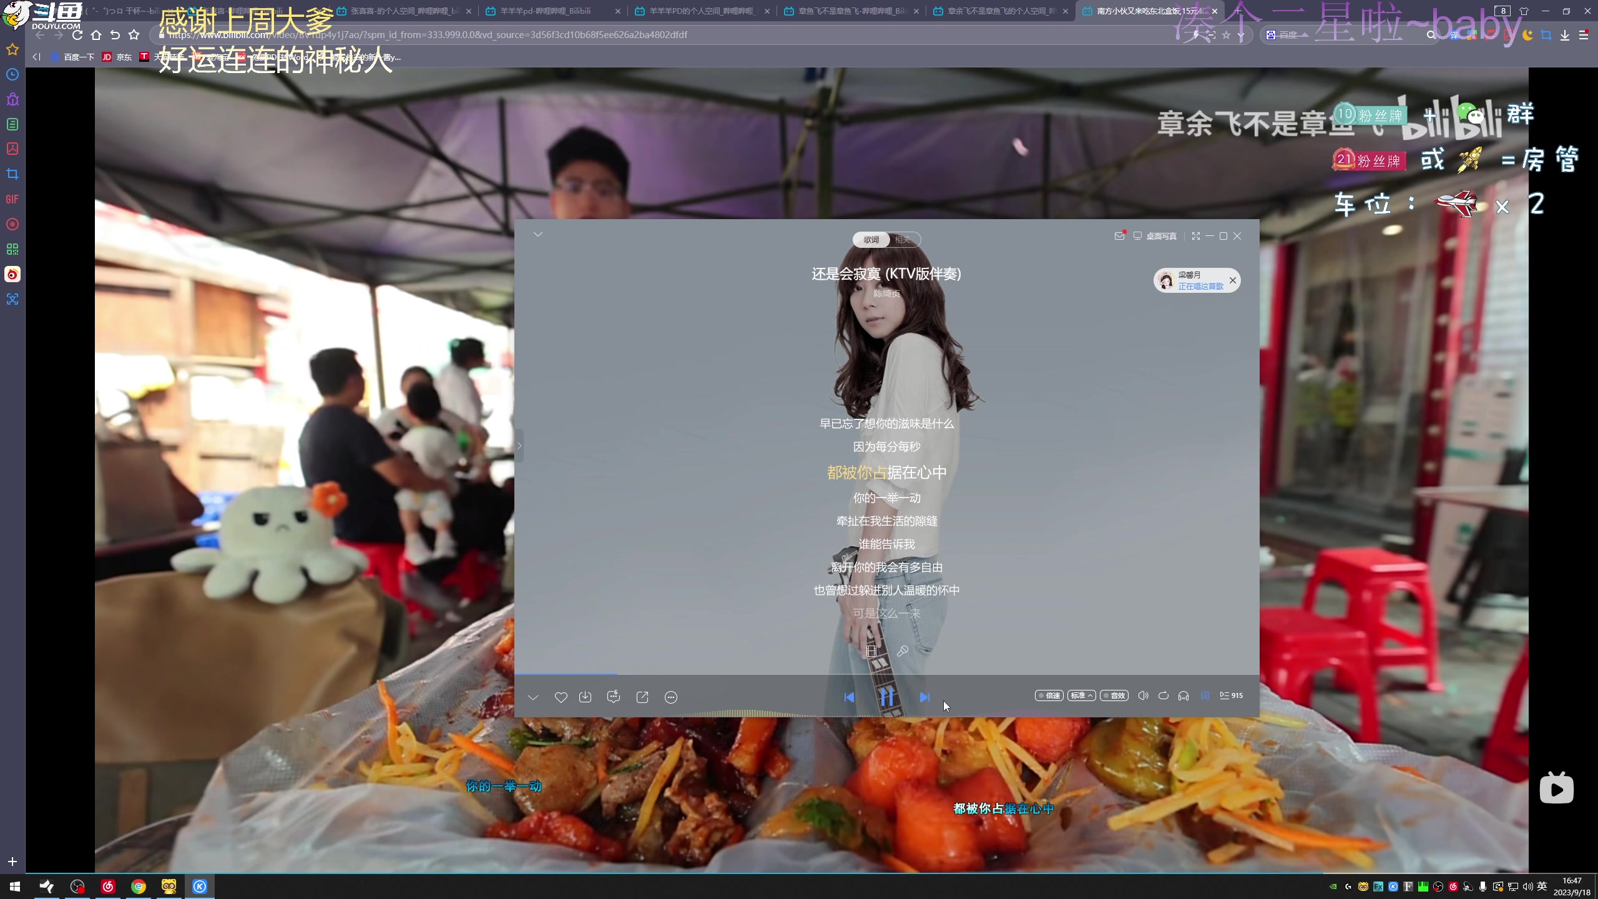
Task: Click the search magnifier icon
Action: [1431, 35]
